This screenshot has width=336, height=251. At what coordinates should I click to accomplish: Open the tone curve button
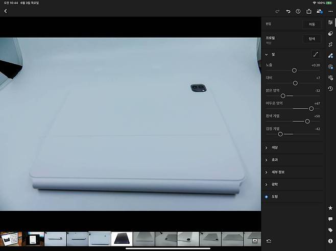point(315,54)
